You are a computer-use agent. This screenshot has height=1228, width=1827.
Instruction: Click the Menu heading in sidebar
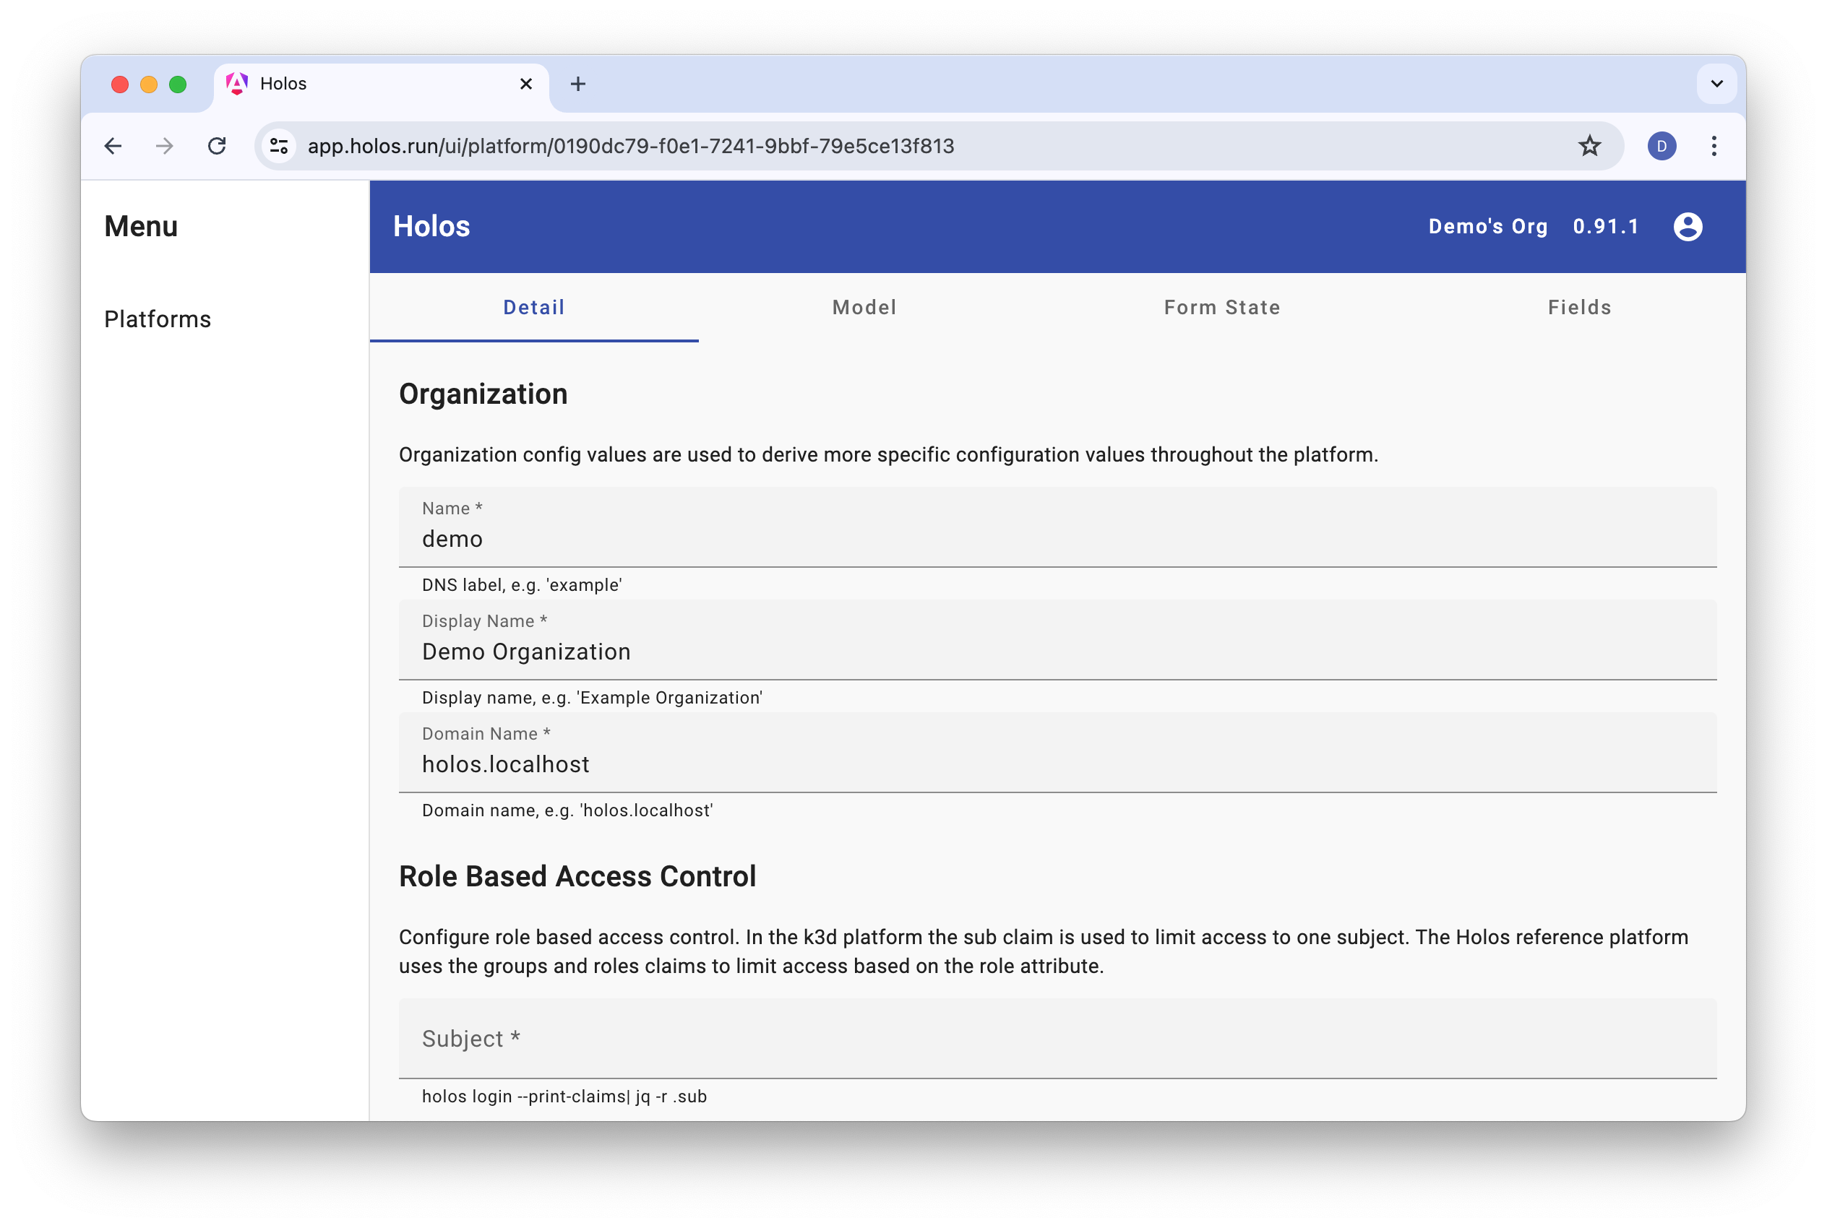(x=141, y=226)
